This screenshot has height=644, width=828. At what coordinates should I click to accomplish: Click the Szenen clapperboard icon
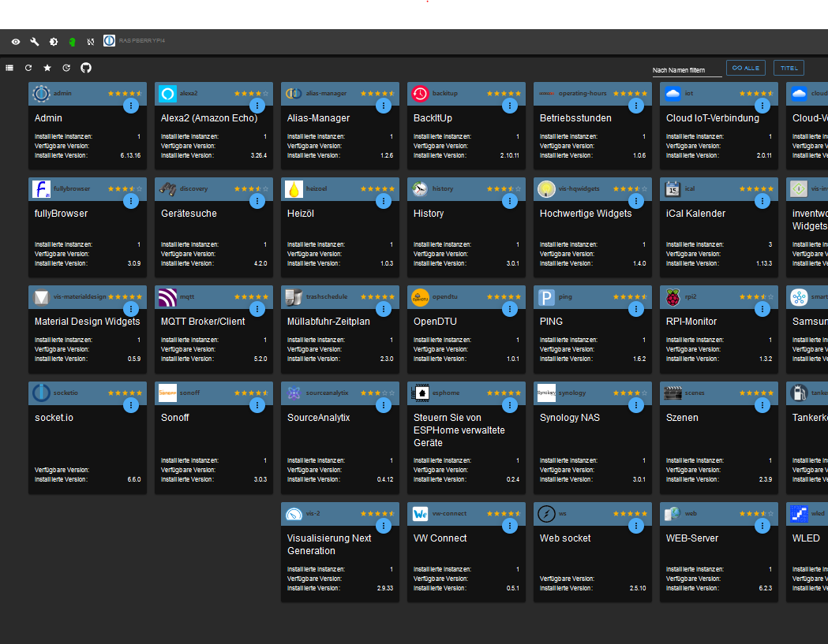click(673, 393)
